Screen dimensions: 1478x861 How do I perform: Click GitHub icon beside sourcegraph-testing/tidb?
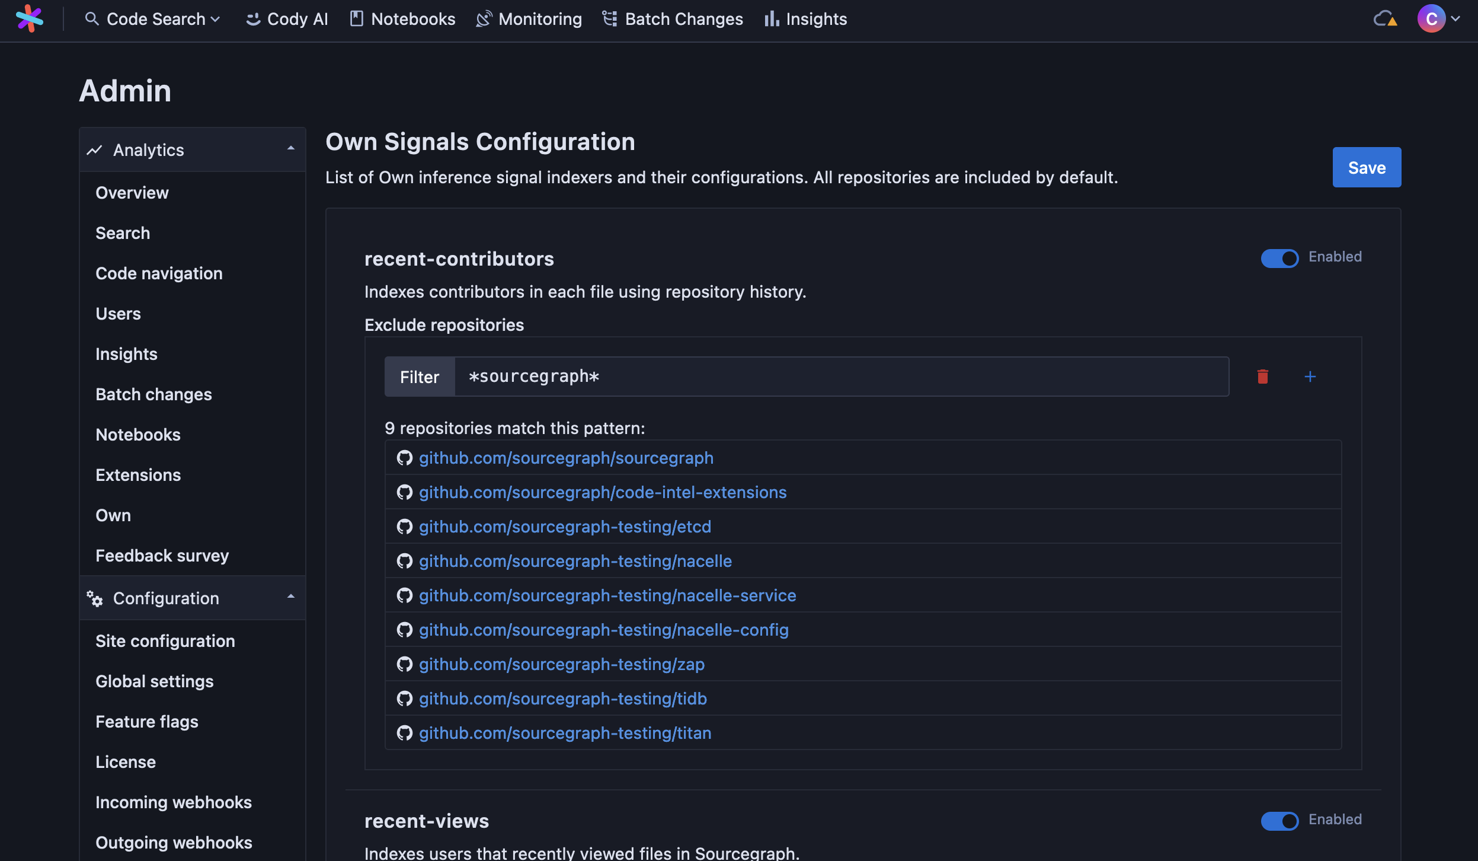coord(405,699)
